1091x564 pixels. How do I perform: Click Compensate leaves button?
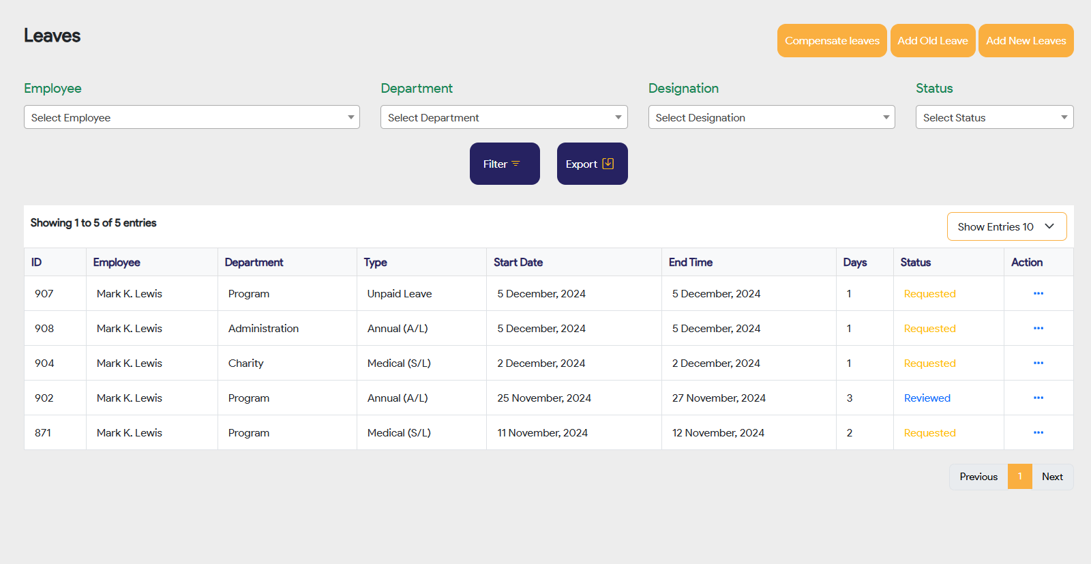[832, 41]
